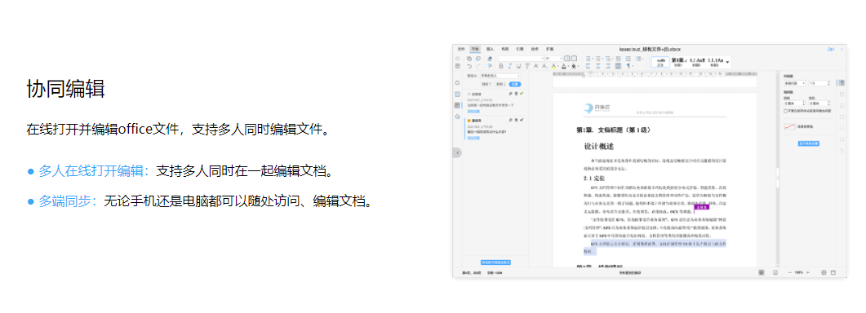Expand the paragraph styles gallery arrow
Viewport: 866px width, 313px height.
click(x=728, y=62)
